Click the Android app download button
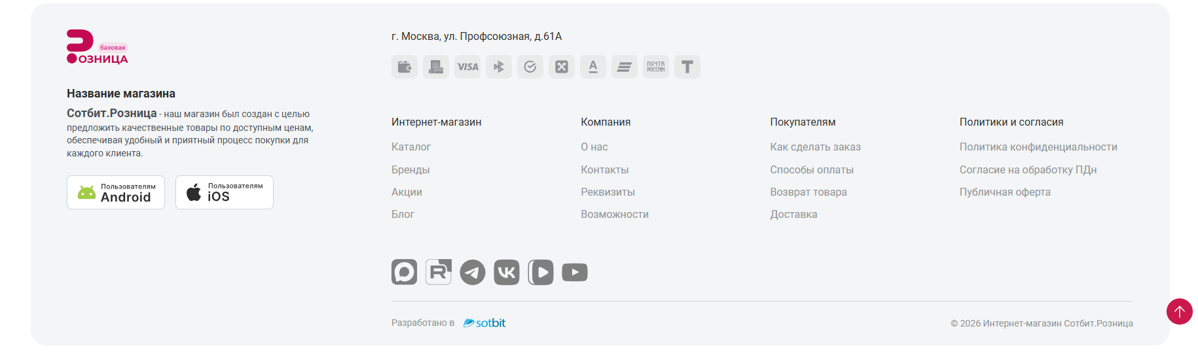 coord(116,192)
